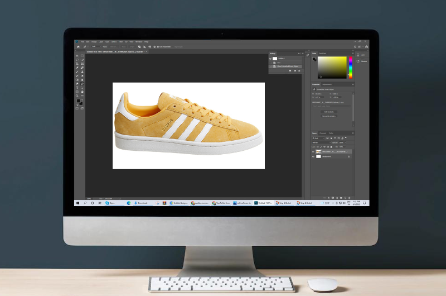Viewport: 446px width, 296px height.
Task: Toggle lock all for layer
Action: [331, 147]
